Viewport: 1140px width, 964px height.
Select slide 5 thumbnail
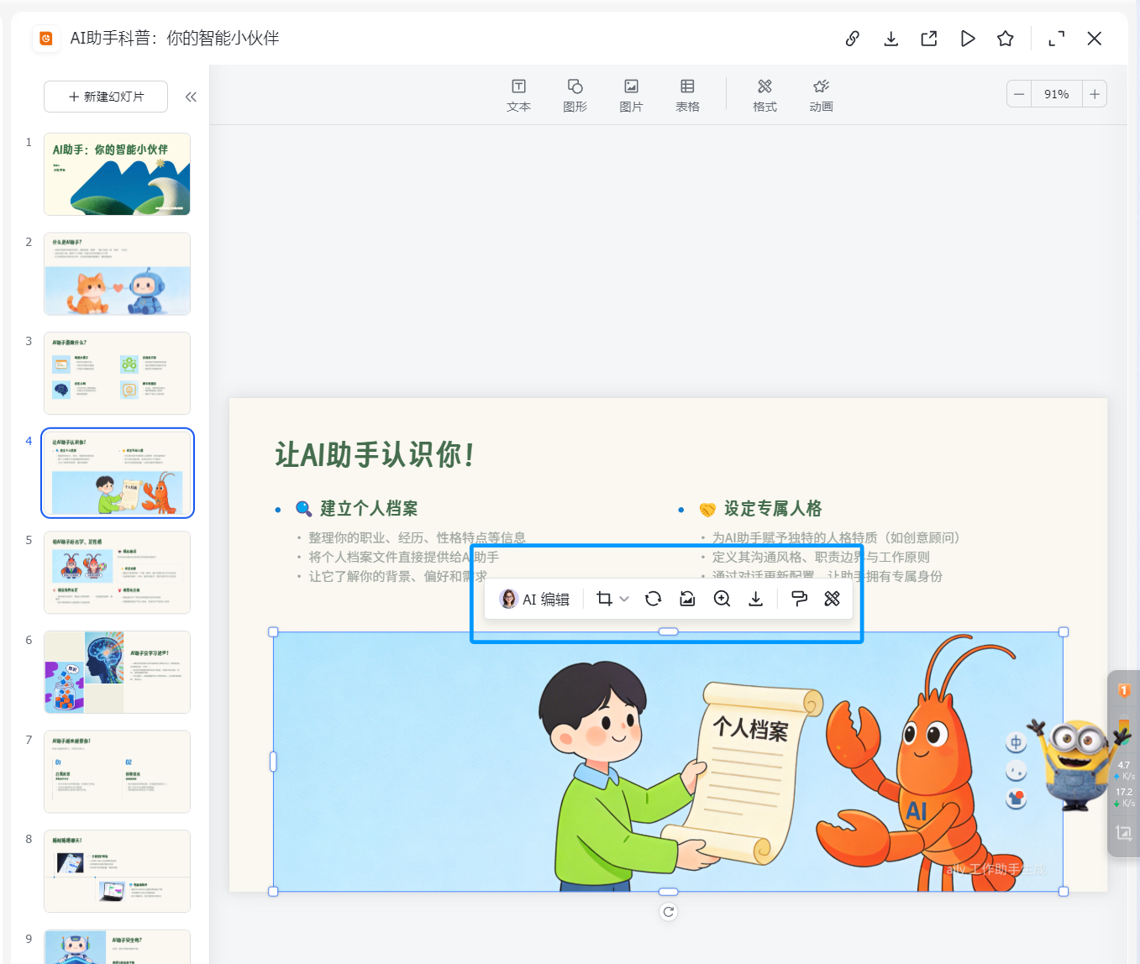pyautogui.click(x=118, y=572)
